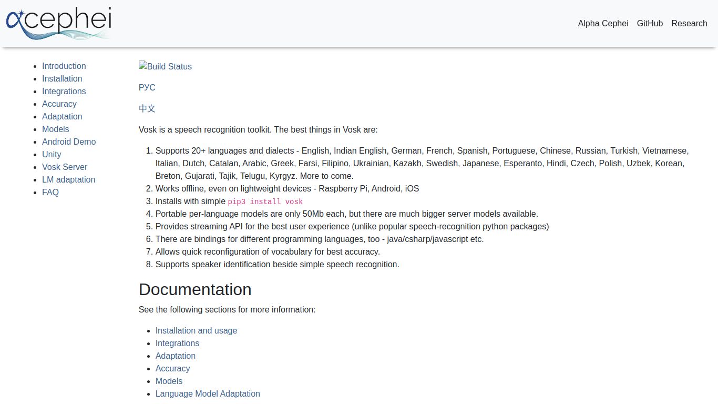This screenshot has width=718, height=404.
Task: Open the FAQ page
Action: pyautogui.click(x=50, y=192)
